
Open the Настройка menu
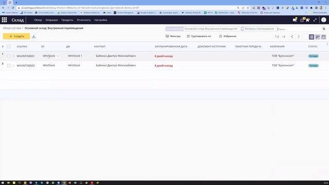pos(101,20)
